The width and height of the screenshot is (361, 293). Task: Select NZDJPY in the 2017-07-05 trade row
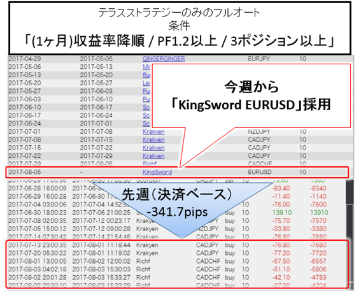[208, 229]
